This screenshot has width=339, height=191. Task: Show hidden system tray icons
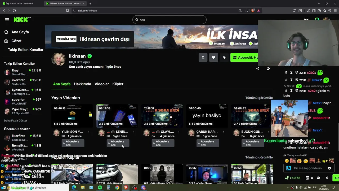[x=288, y=188]
